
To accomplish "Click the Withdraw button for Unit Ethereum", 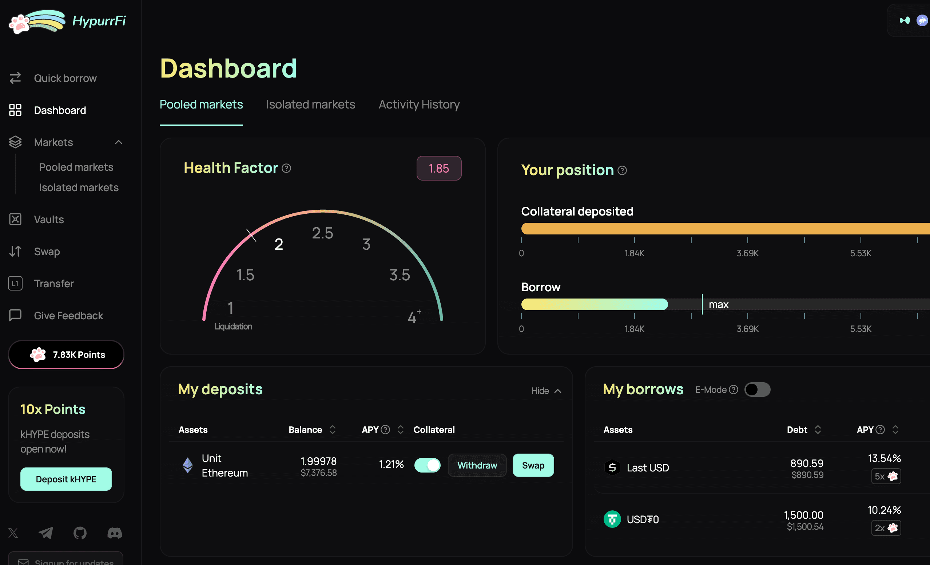I will pyautogui.click(x=477, y=465).
